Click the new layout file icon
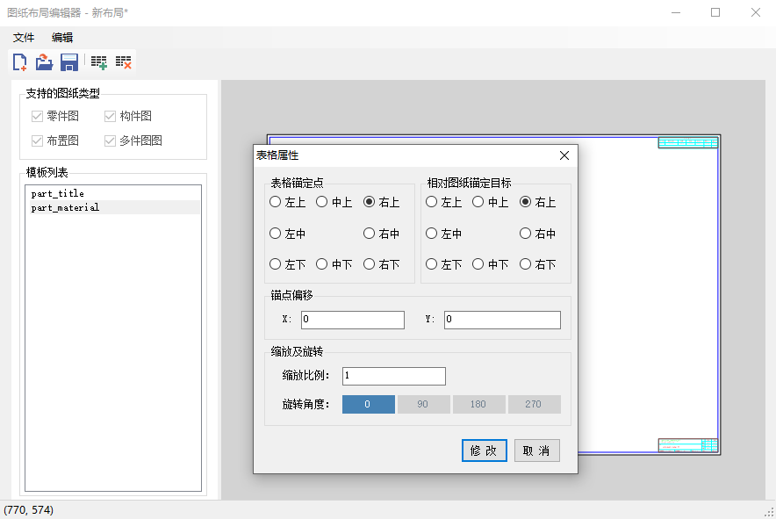The height and width of the screenshot is (519, 776). pos(19,62)
